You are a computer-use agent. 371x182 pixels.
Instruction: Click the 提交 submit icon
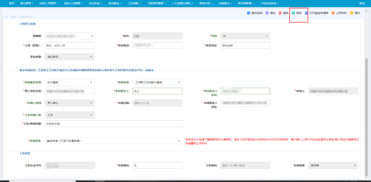352,13
